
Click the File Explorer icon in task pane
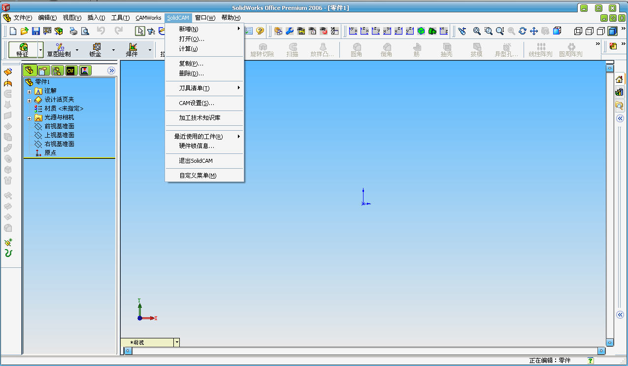coord(620,105)
